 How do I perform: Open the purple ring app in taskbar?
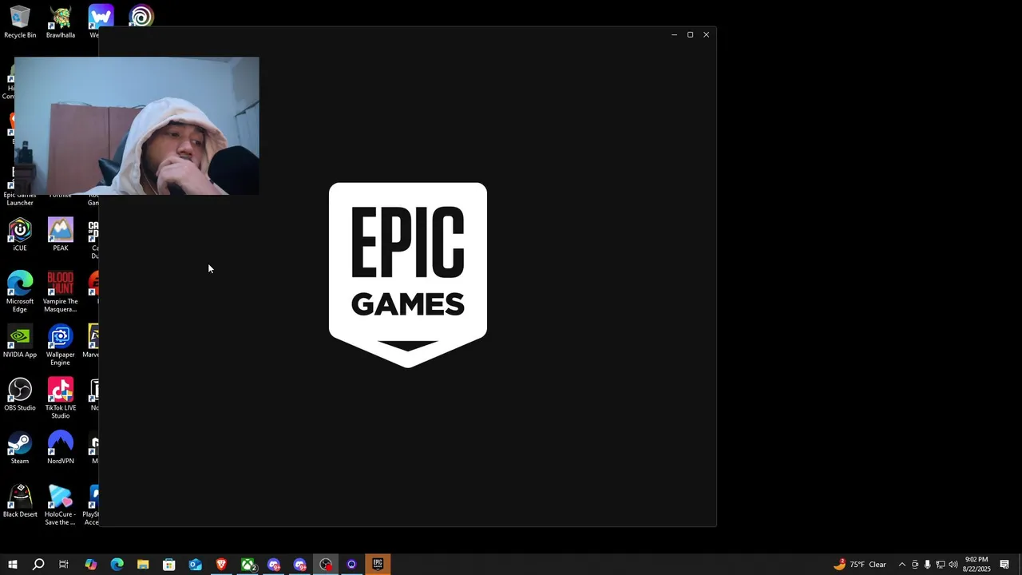(x=351, y=565)
